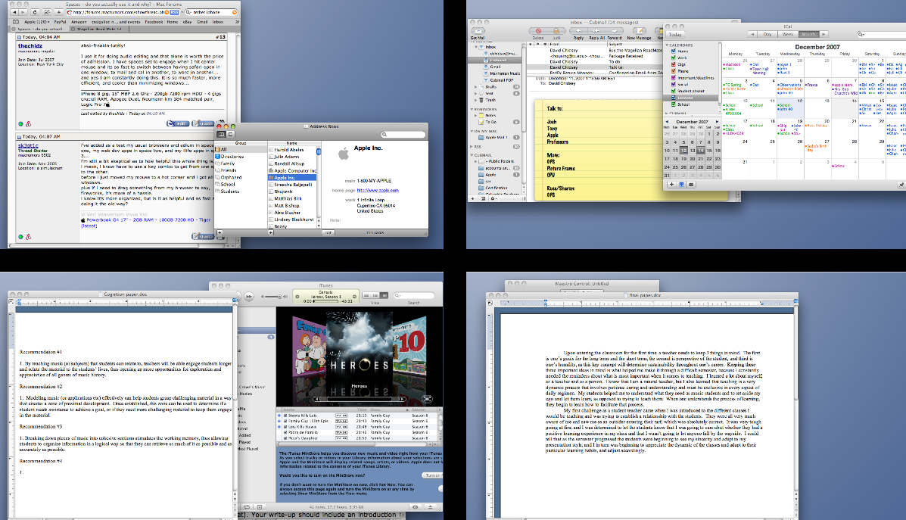Uncheck the Social calendar in iCal
Screen dimensions: 906x520
click(673, 84)
